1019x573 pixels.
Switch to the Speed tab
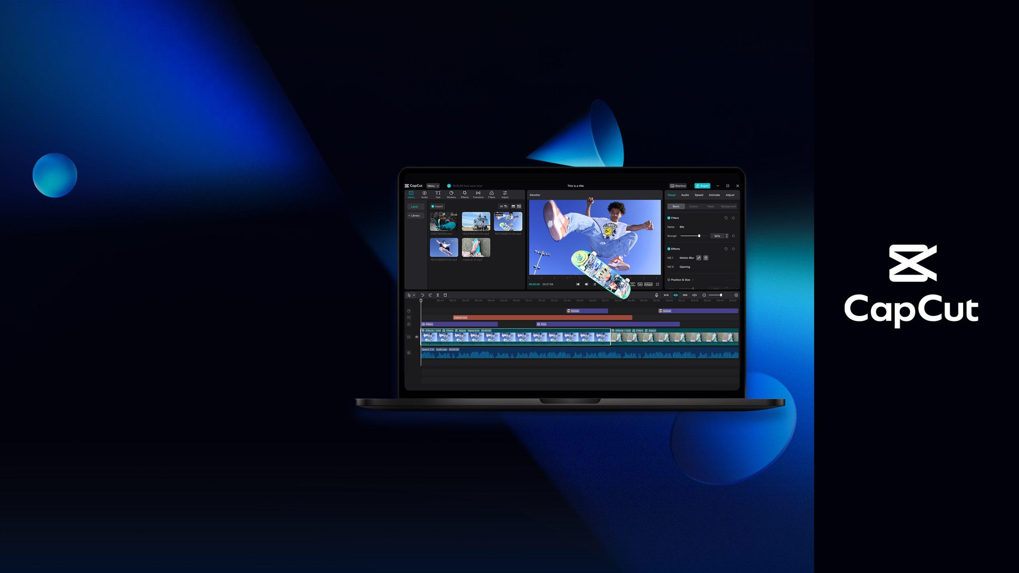tap(699, 195)
